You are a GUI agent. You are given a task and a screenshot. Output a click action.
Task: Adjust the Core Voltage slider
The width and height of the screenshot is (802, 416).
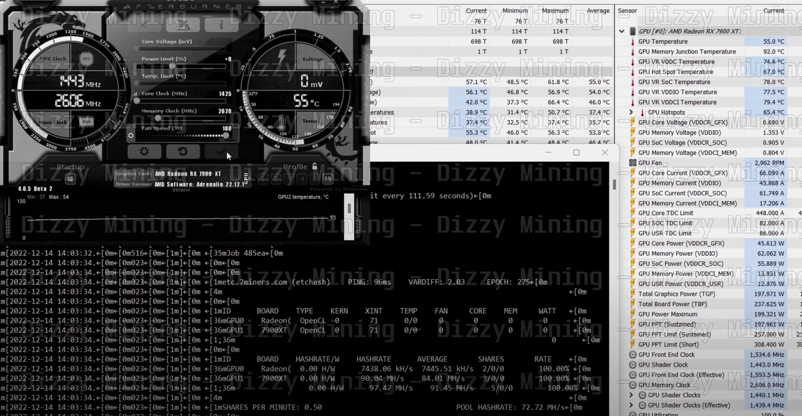click(x=182, y=49)
